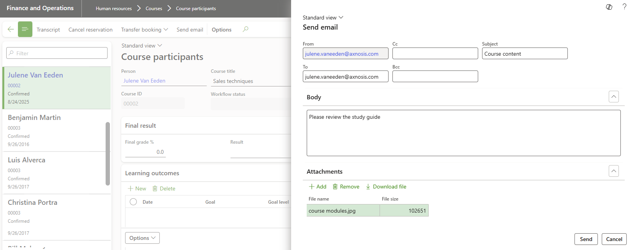Remove the selected attachment
This screenshot has height=250, width=629.
346,187
